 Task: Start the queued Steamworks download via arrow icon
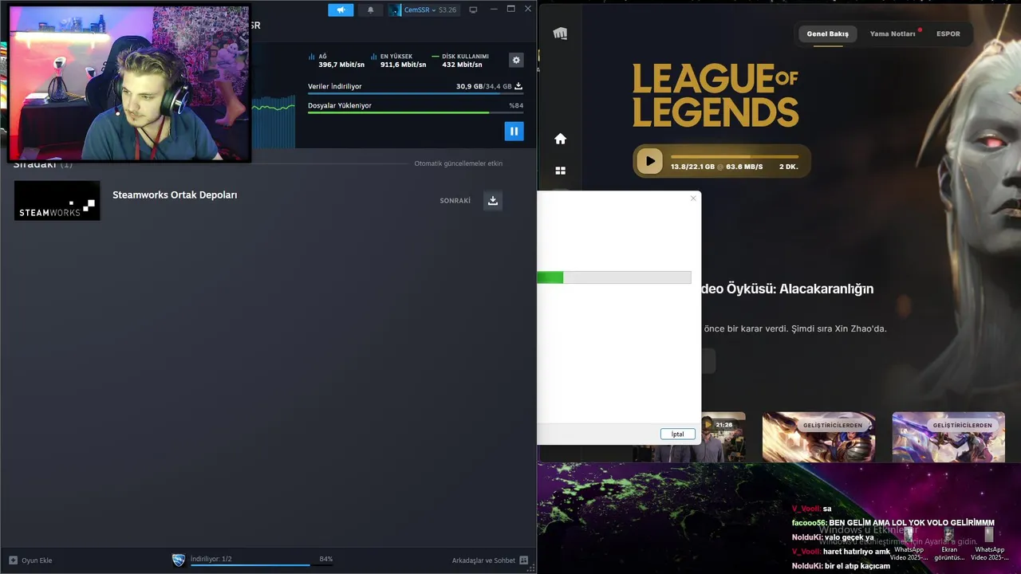(x=493, y=201)
